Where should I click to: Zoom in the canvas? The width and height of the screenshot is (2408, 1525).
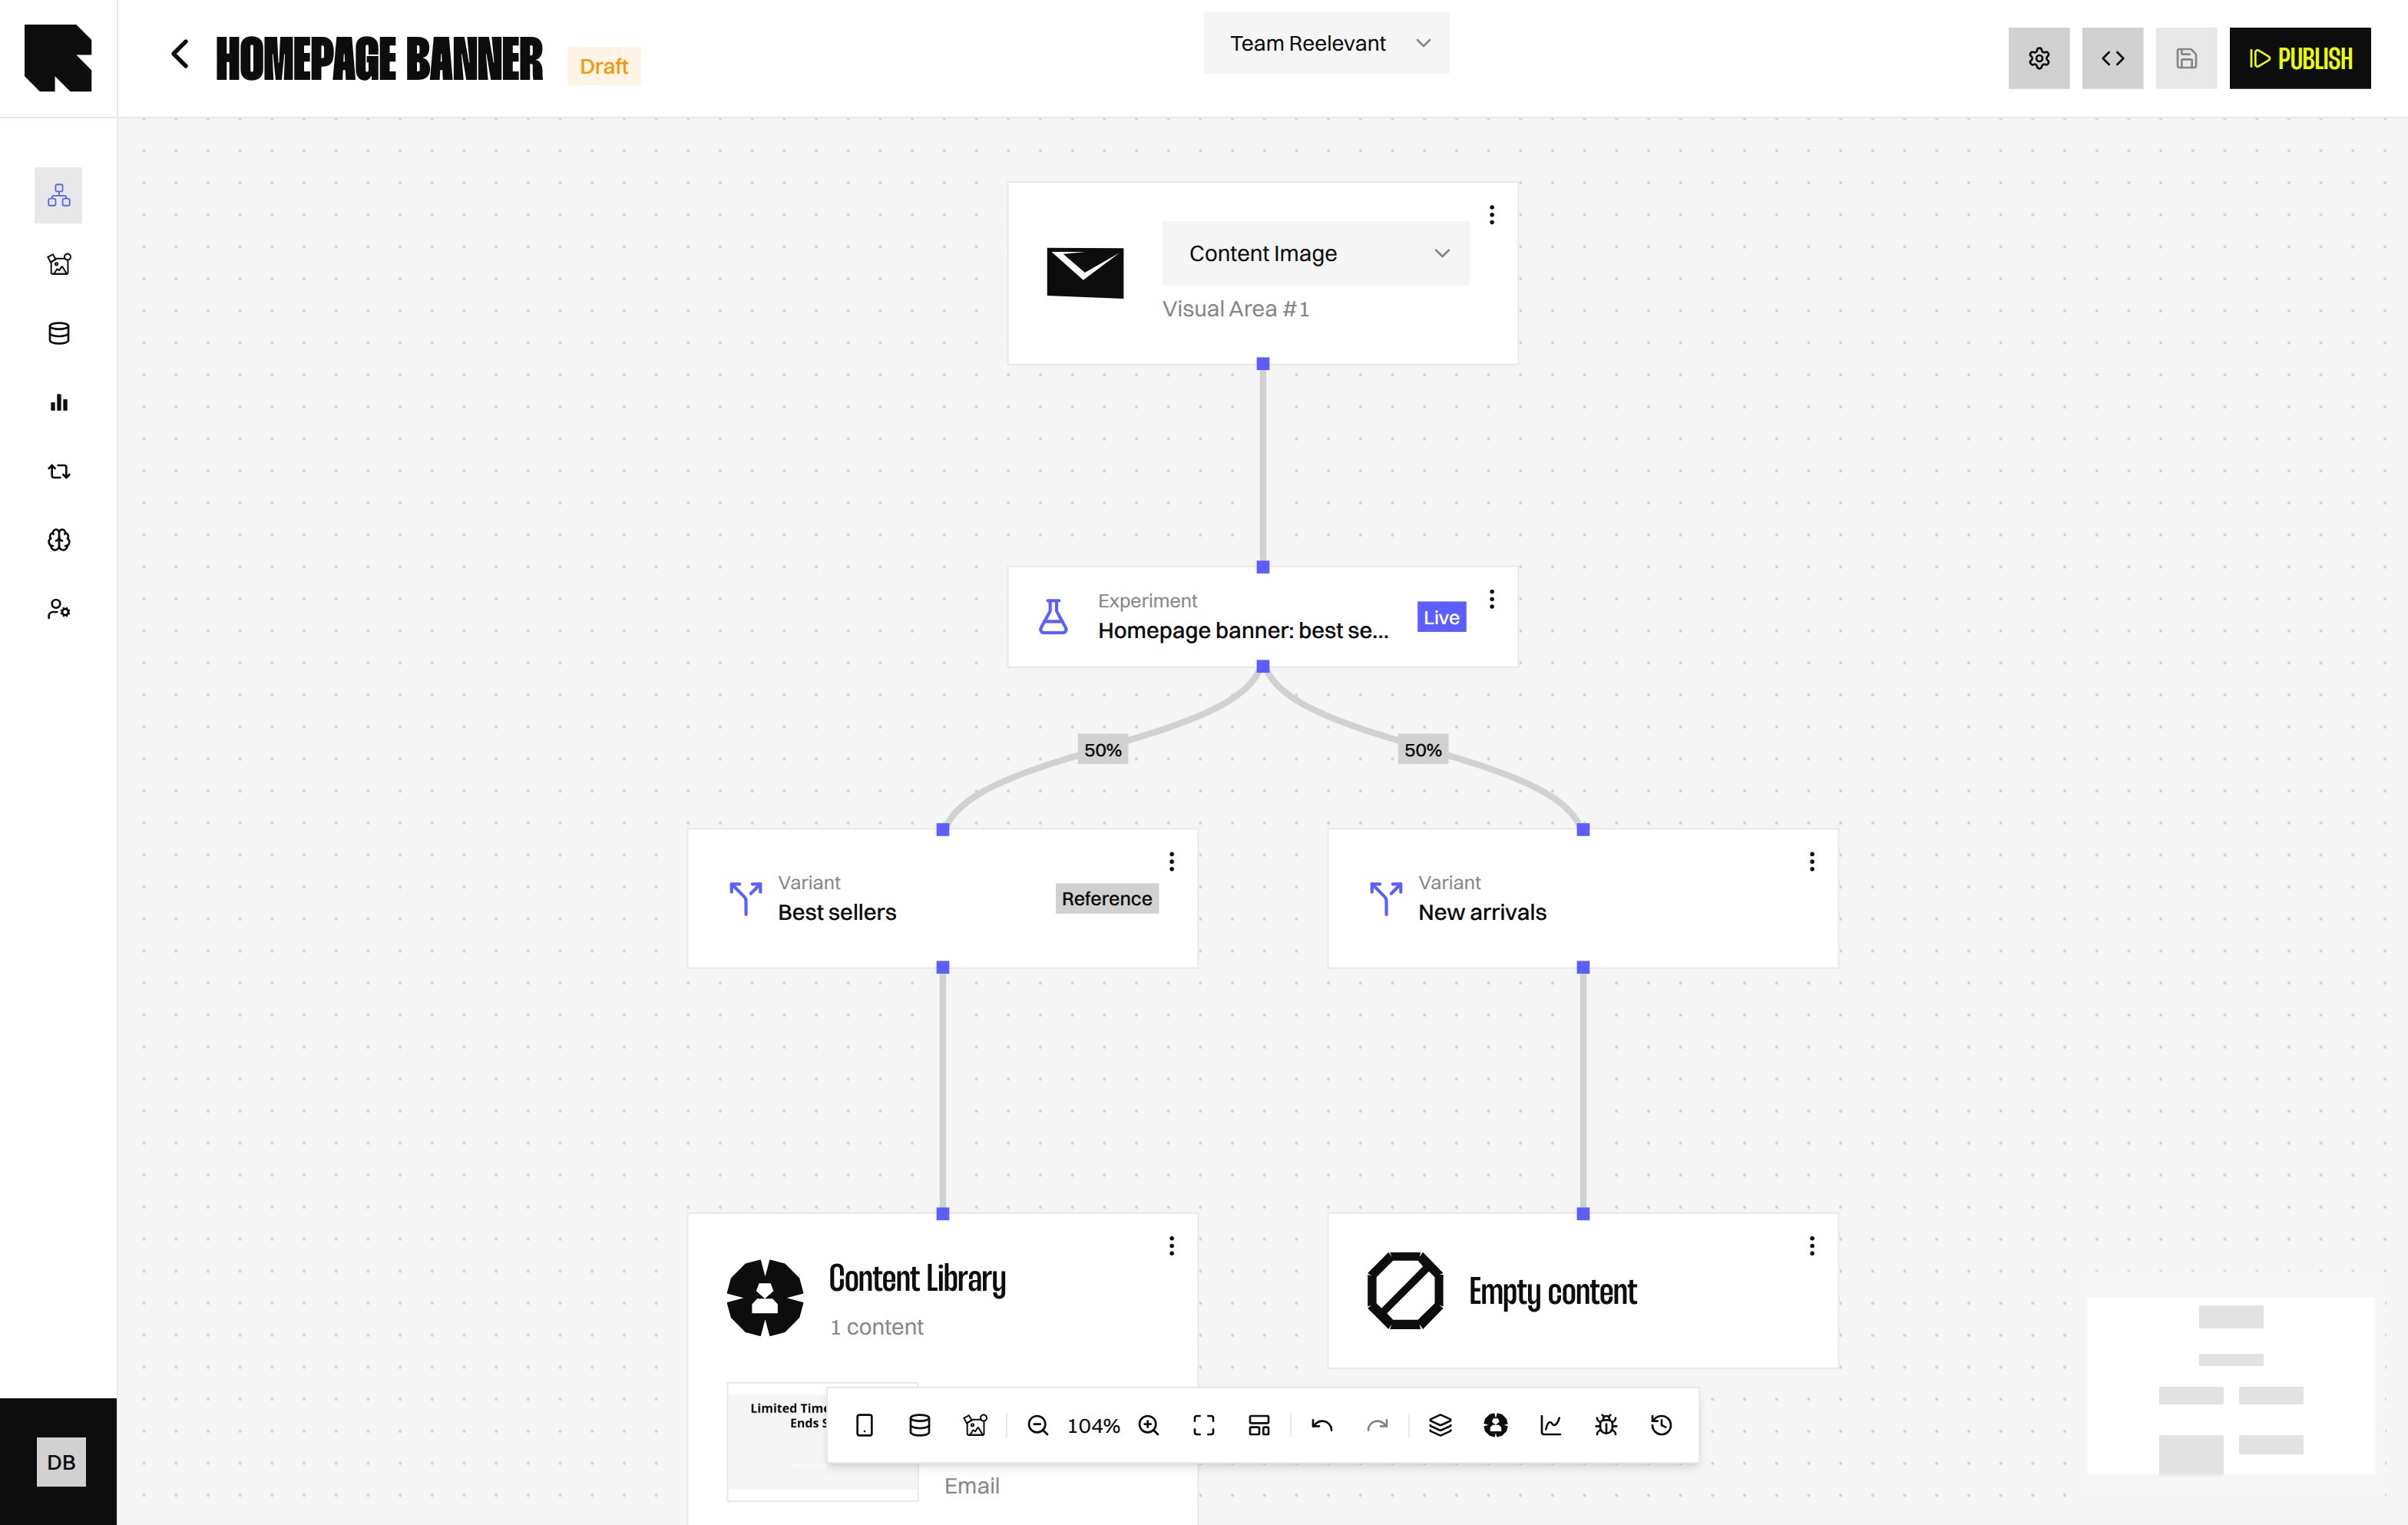[1149, 1425]
